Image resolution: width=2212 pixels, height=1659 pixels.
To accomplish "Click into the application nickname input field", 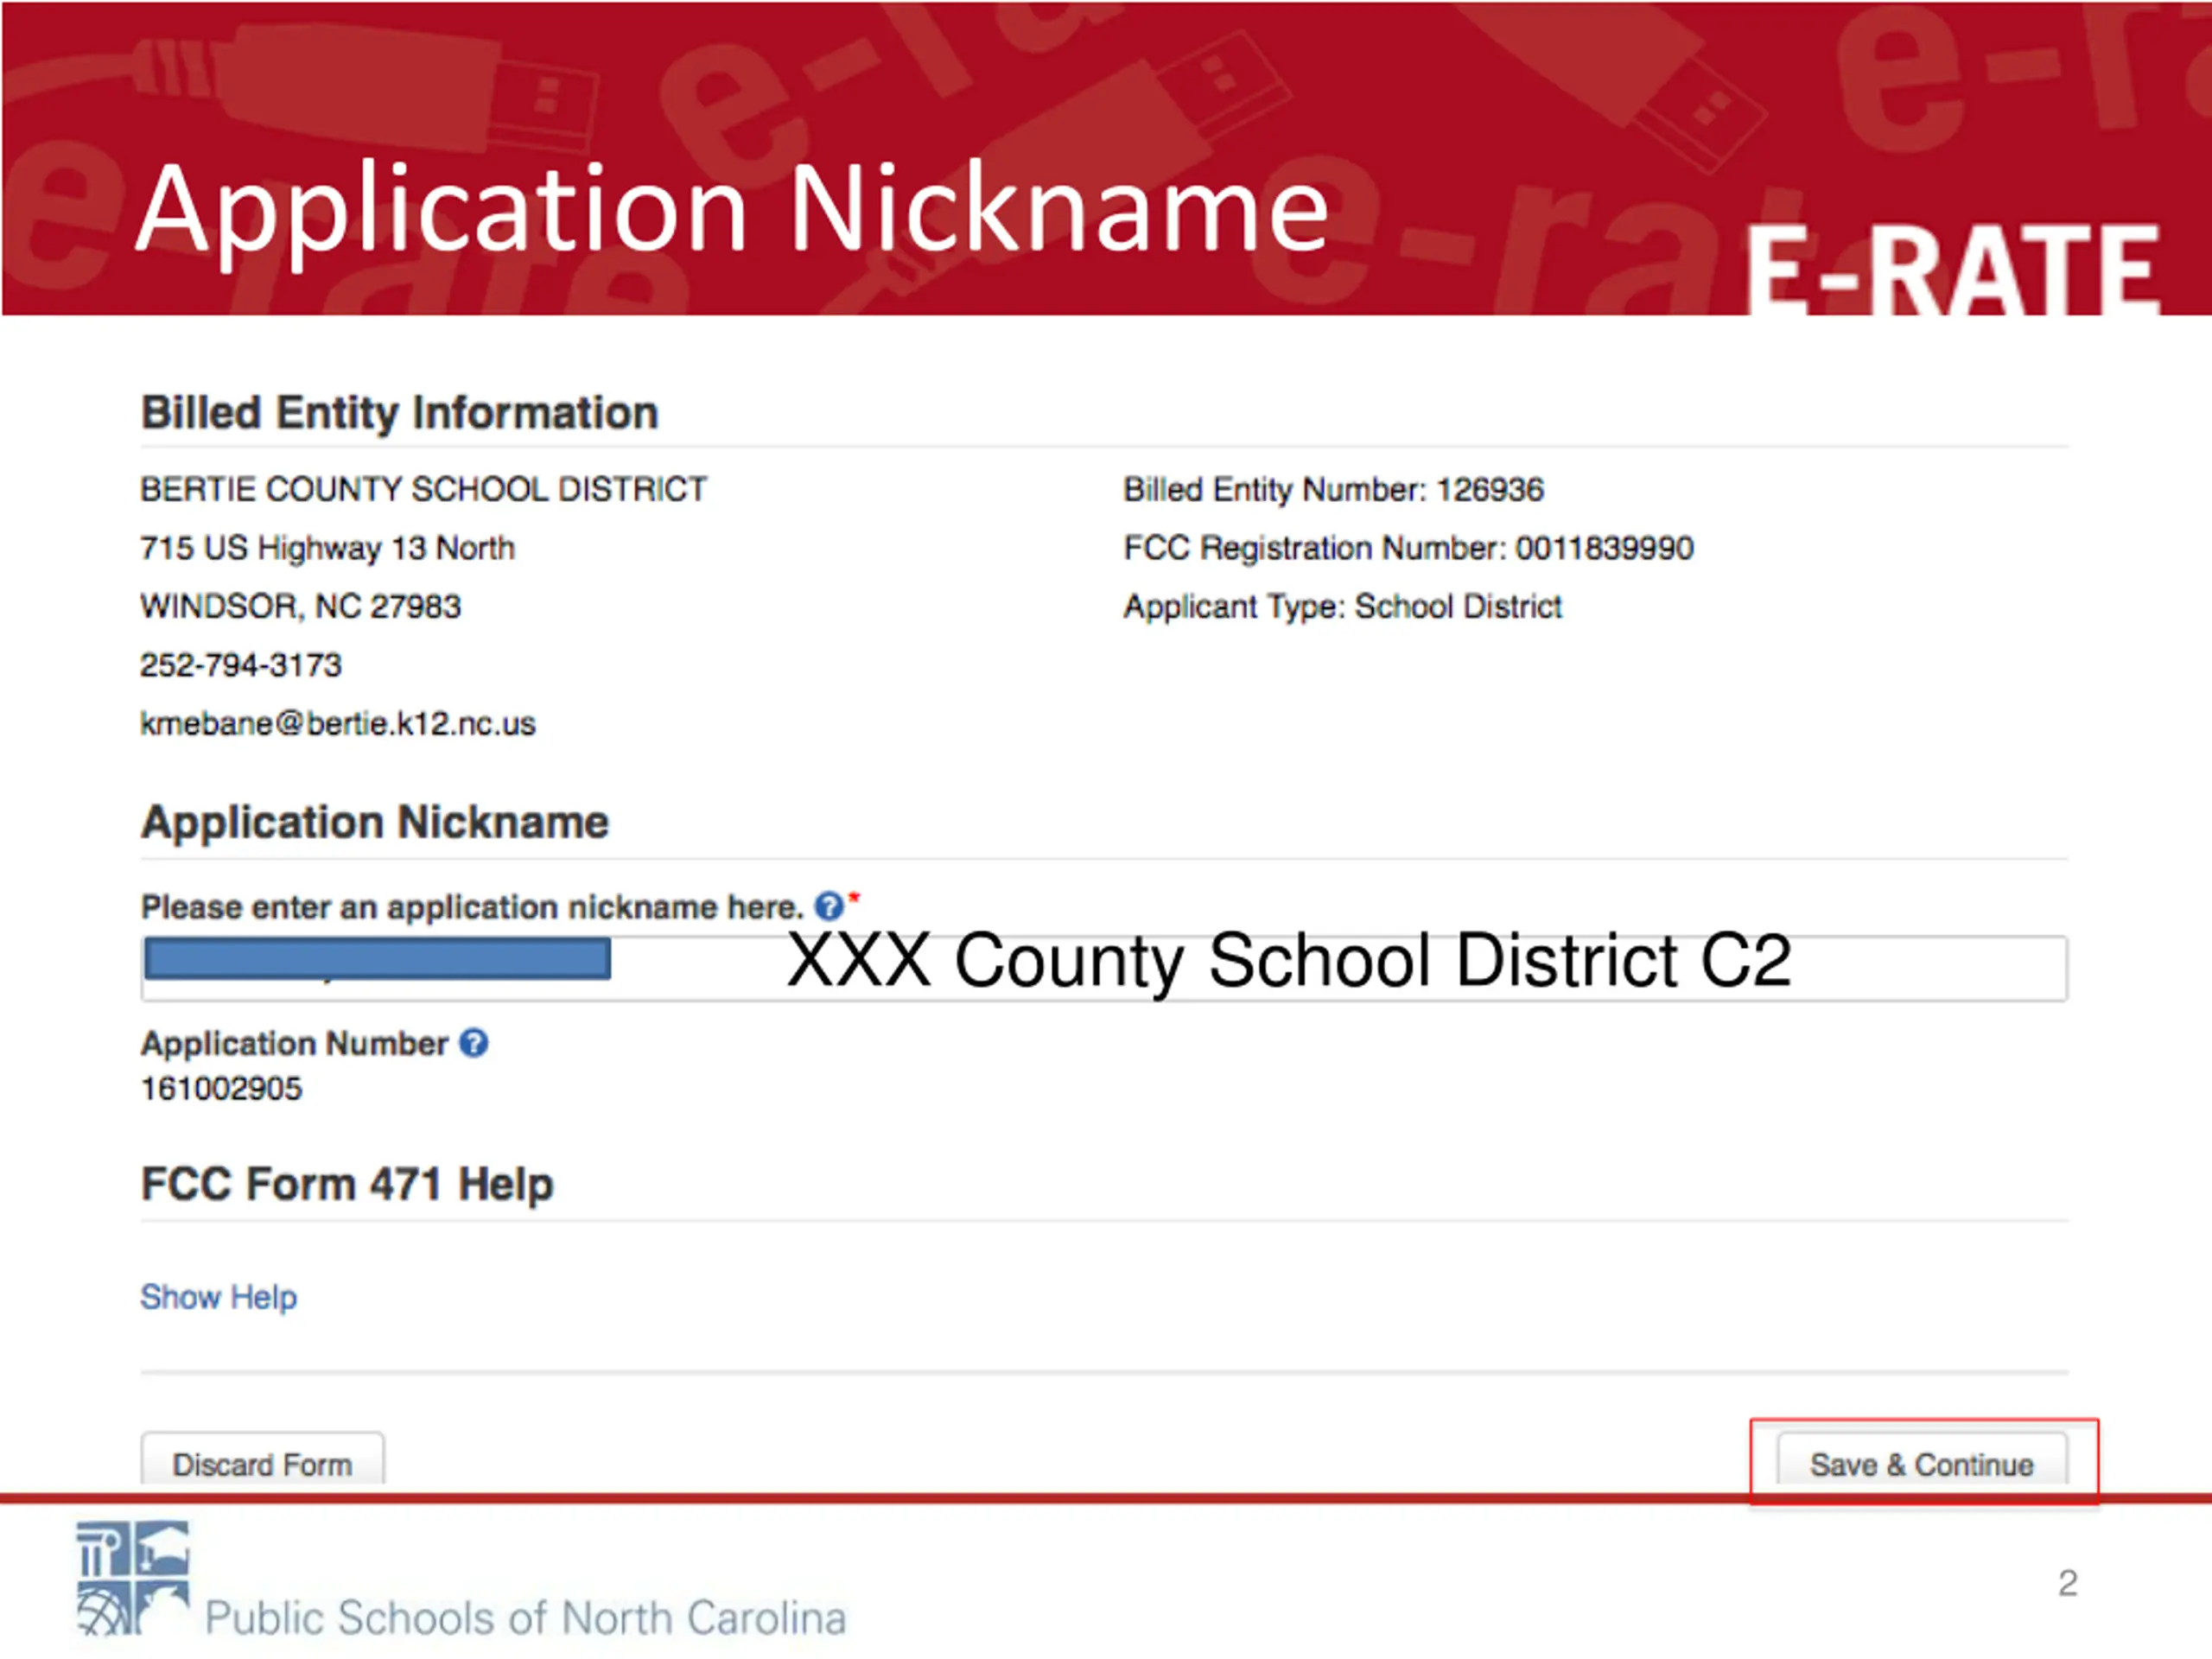I will tap(1104, 968).
